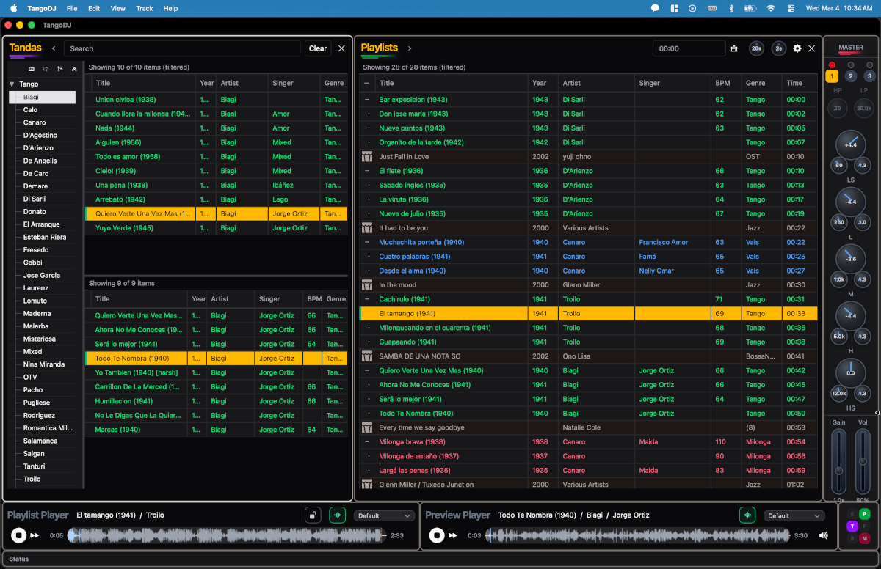Click the Preview Player speaker volume icon
881x569 pixels.
pos(824,535)
